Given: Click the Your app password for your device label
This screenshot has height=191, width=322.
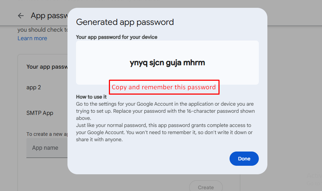Looking at the screenshot, I should 117,37.
